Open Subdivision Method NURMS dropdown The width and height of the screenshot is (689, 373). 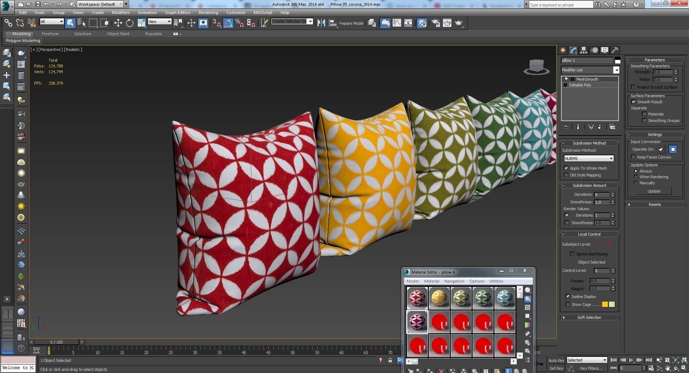[x=589, y=159]
